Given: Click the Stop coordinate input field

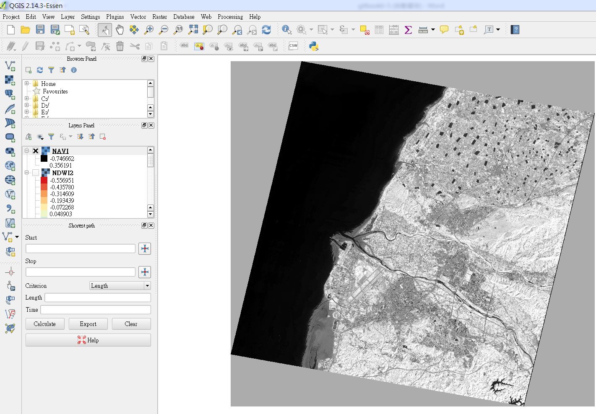Looking at the screenshot, I should click(x=81, y=272).
